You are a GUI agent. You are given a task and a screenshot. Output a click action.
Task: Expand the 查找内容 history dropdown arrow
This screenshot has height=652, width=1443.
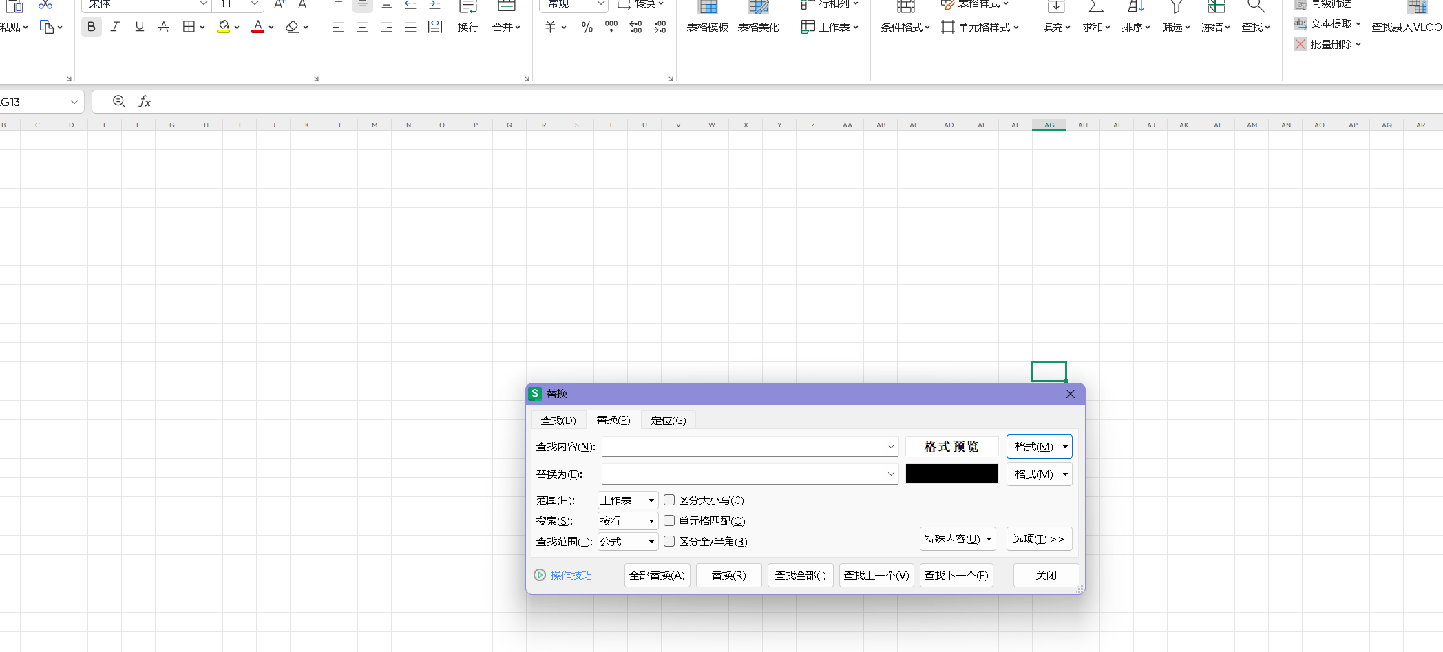(891, 447)
